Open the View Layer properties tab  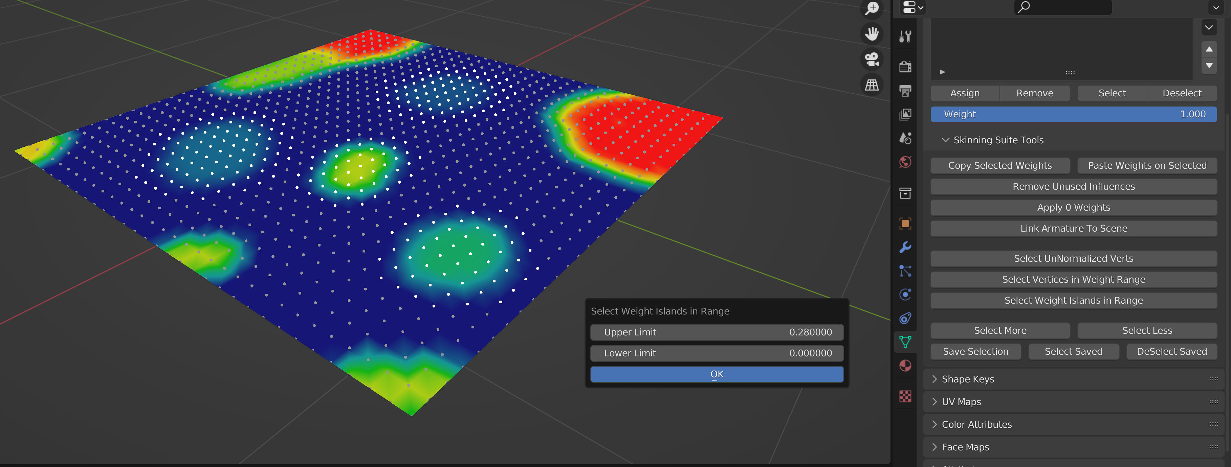click(x=905, y=115)
